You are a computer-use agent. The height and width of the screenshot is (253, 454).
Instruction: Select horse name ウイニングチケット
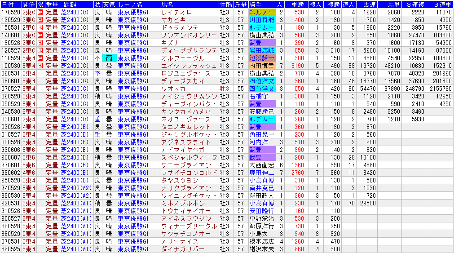189,195
